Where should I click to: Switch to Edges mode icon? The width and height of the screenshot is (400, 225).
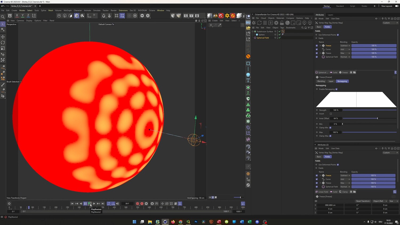(x=65, y=16)
